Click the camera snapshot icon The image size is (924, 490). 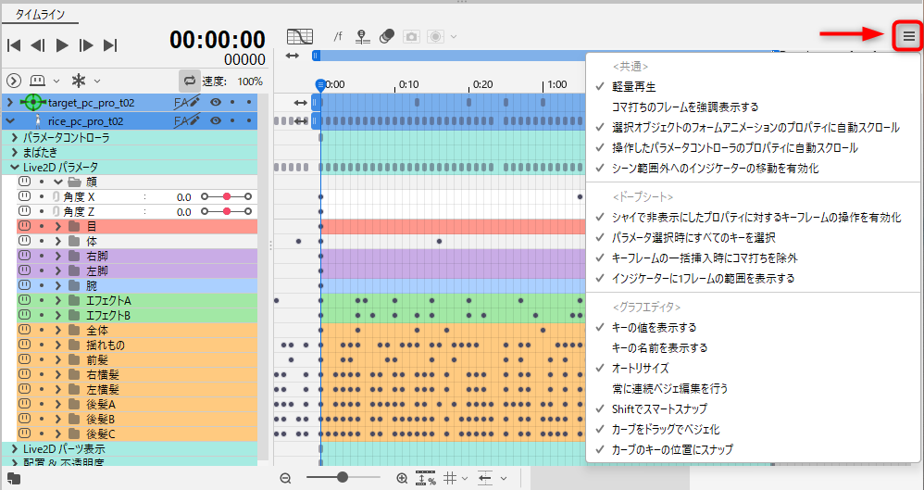coord(411,36)
